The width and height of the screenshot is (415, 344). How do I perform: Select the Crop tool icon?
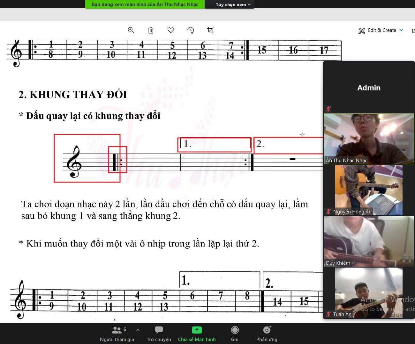210,30
